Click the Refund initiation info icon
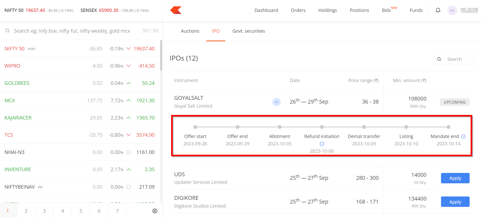Image resolution: width=481 pixels, height=218 pixels. click(322, 144)
